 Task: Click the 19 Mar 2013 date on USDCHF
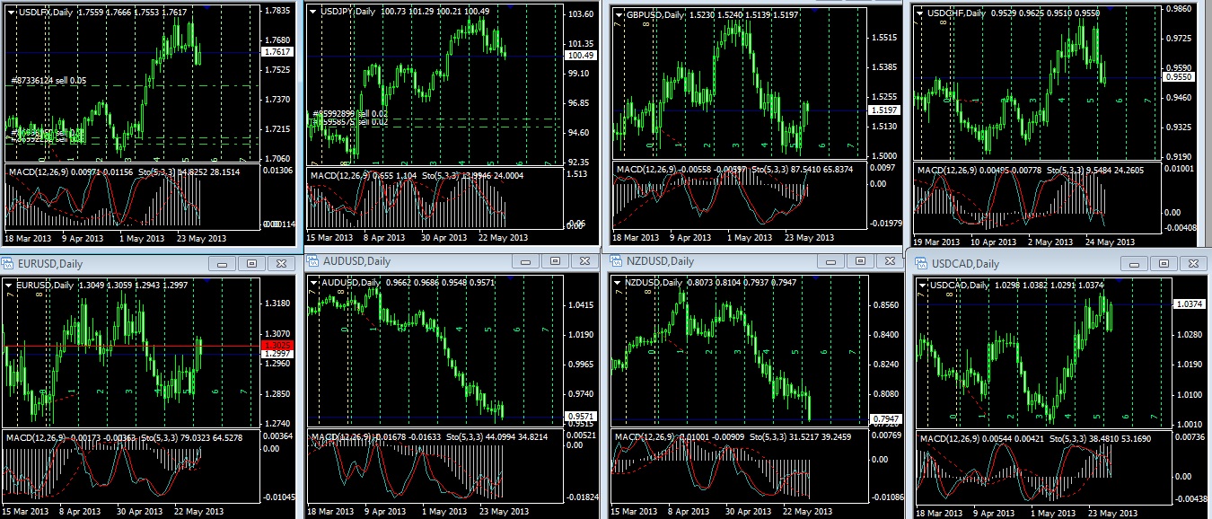[938, 242]
